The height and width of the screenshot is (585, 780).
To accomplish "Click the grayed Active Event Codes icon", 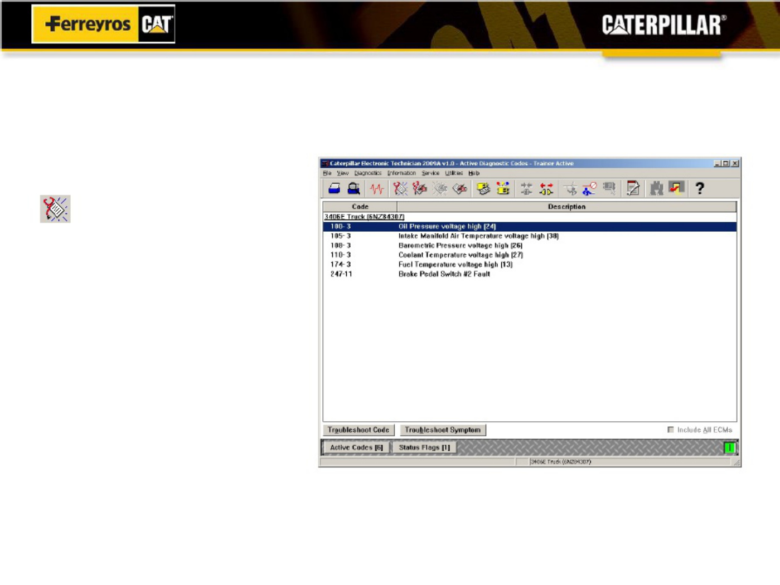I will [440, 189].
